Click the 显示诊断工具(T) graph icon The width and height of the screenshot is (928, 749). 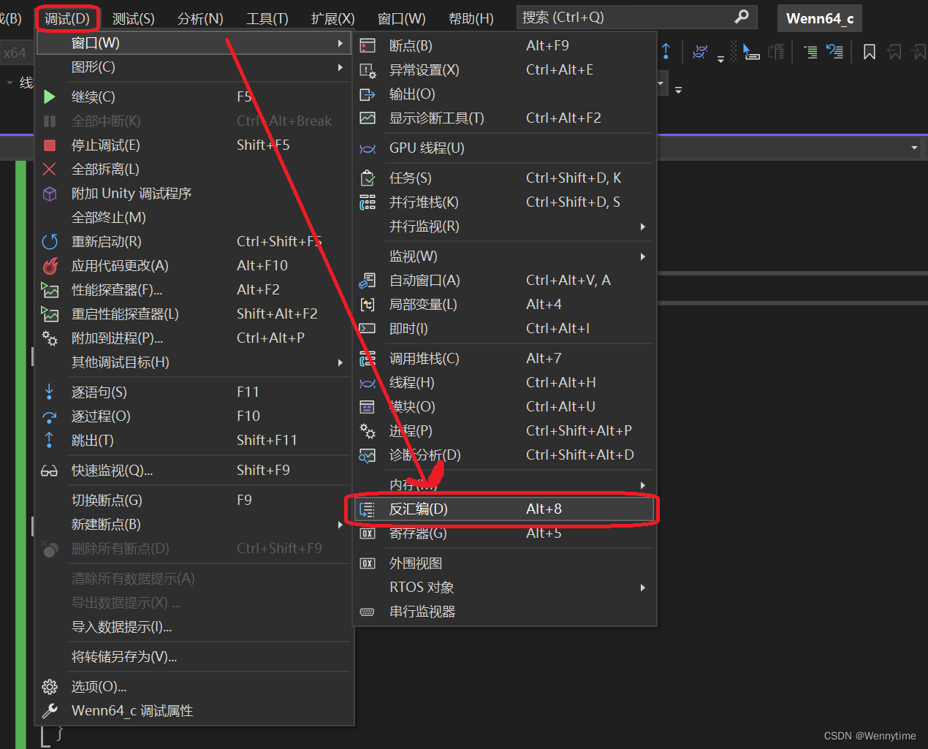[x=368, y=118]
